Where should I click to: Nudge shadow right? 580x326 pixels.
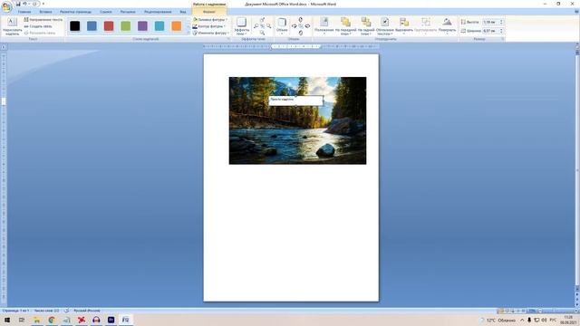268,26
